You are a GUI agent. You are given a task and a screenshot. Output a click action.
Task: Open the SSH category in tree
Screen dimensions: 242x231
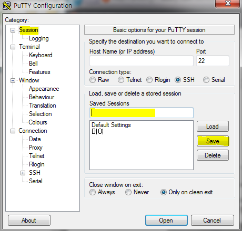(x=35, y=173)
